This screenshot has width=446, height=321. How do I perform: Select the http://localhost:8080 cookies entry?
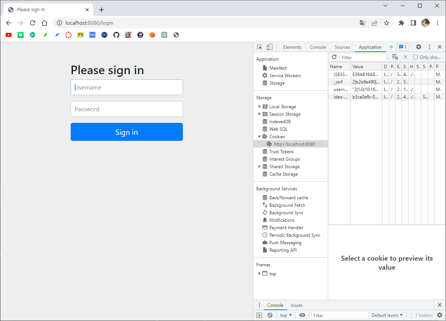click(290, 144)
